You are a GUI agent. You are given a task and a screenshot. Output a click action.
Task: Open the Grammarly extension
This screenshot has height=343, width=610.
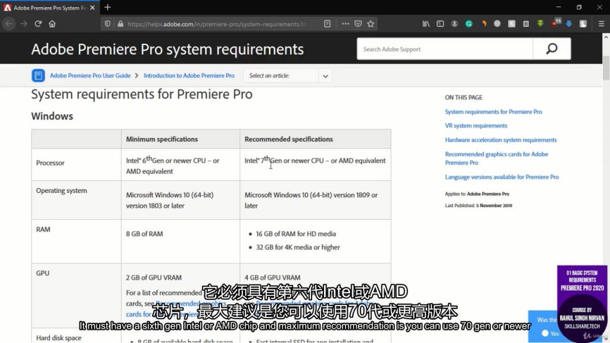[x=469, y=24]
